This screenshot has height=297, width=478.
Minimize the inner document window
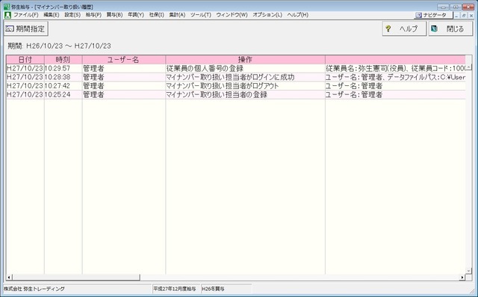click(456, 15)
